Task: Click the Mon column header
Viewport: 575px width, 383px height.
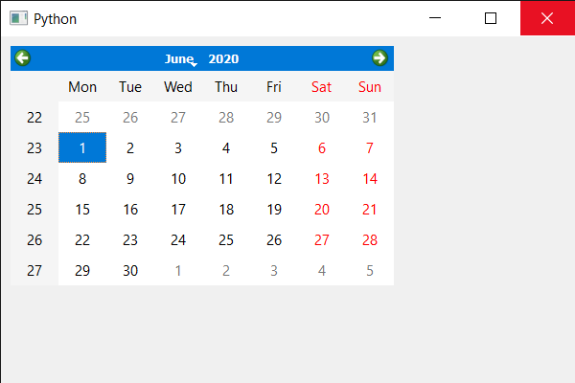Action: [x=82, y=87]
